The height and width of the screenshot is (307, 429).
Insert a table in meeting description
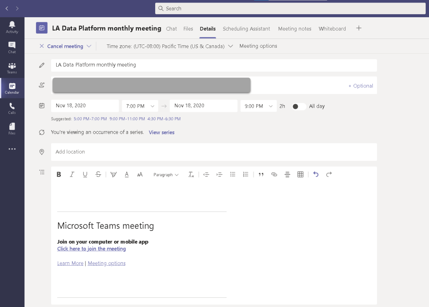(300, 175)
